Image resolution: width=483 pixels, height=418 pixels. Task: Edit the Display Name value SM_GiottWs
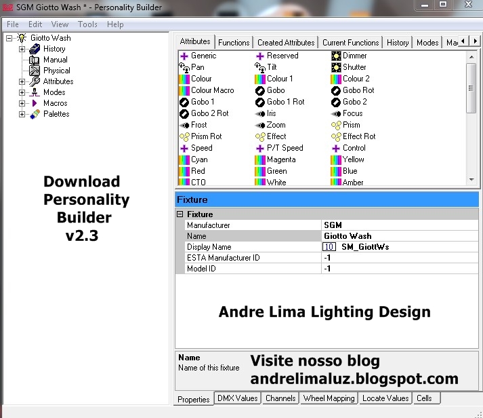coord(400,247)
